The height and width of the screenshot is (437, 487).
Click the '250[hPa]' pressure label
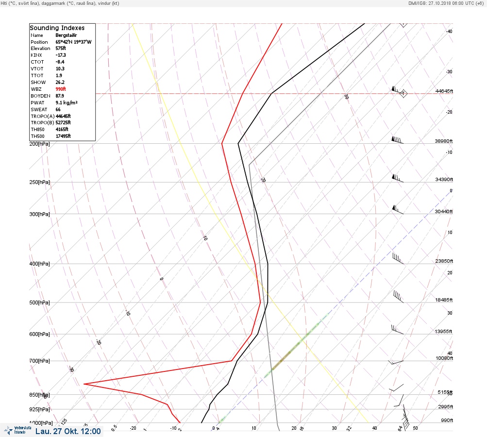(39, 182)
